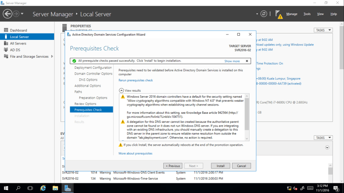Click Rerun prerequisites check link
344x193 pixels.
[136, 80]
